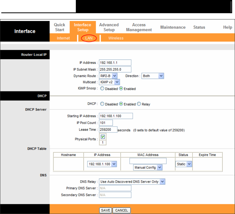
Task: Select the Internet sub-tab
Action: [x=63, y=38]
